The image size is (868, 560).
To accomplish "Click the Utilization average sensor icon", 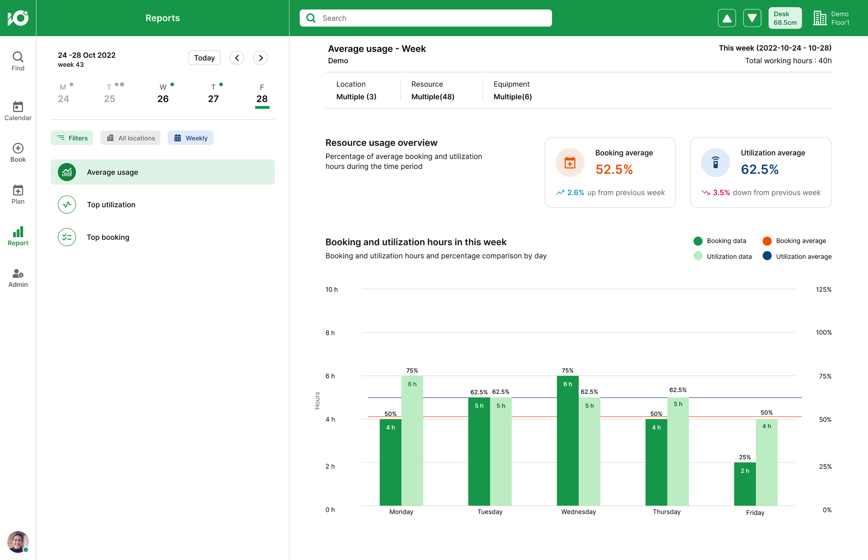I will 715,162.
